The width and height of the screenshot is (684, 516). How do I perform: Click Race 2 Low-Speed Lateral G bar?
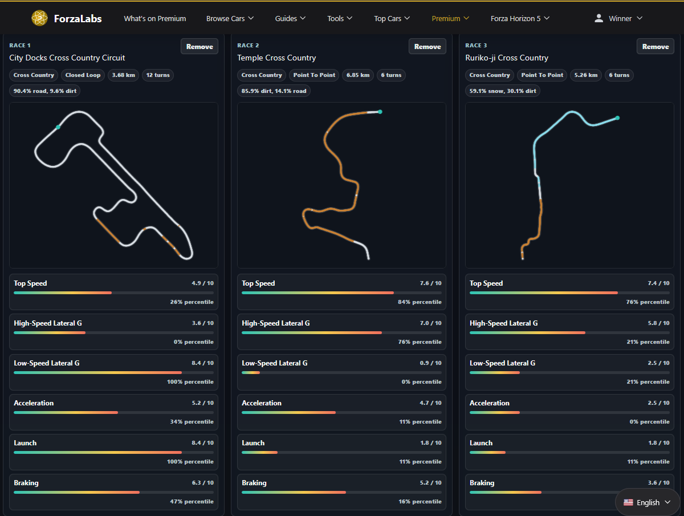(x=342, y=372)
